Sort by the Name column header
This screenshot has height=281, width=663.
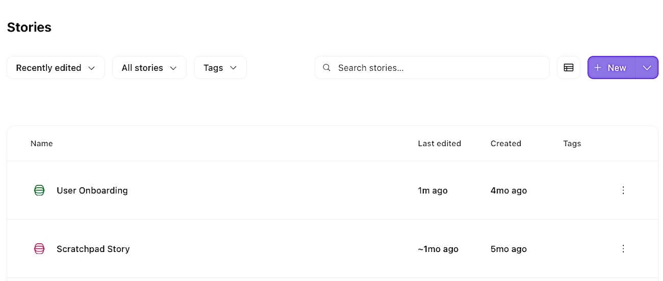point(42,144)
